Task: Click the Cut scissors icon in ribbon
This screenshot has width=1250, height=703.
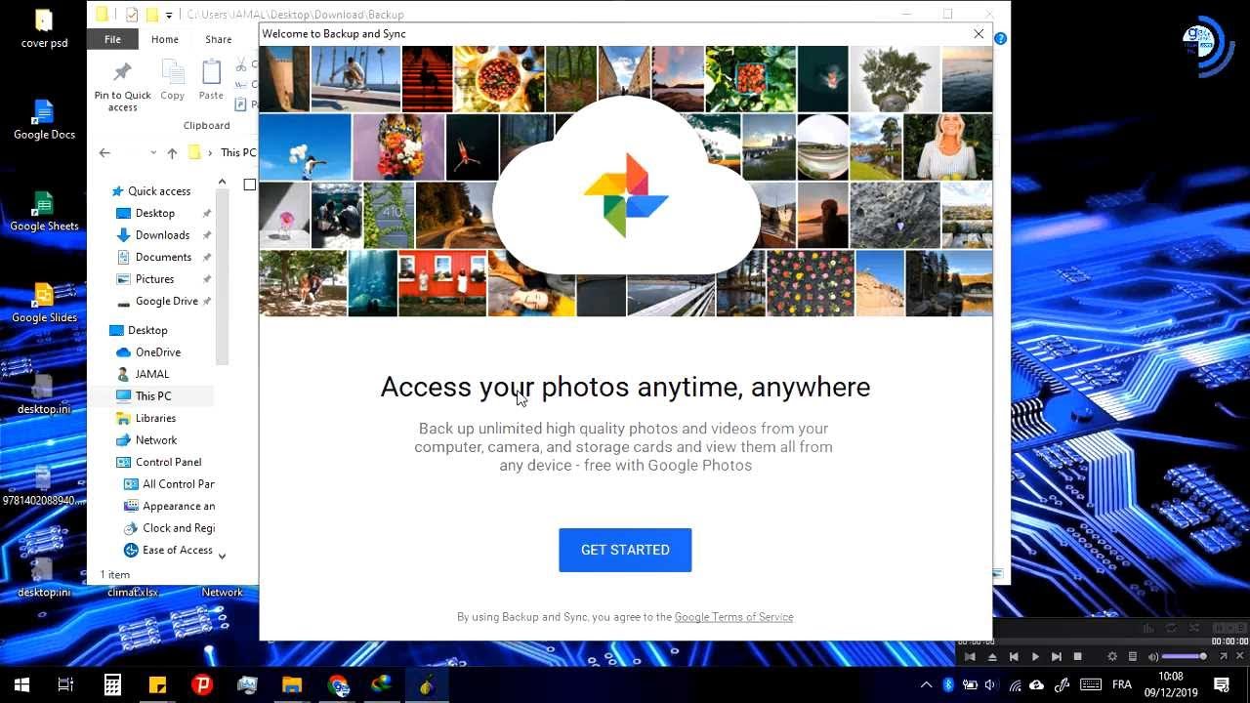Action: [x=241, y=64]
